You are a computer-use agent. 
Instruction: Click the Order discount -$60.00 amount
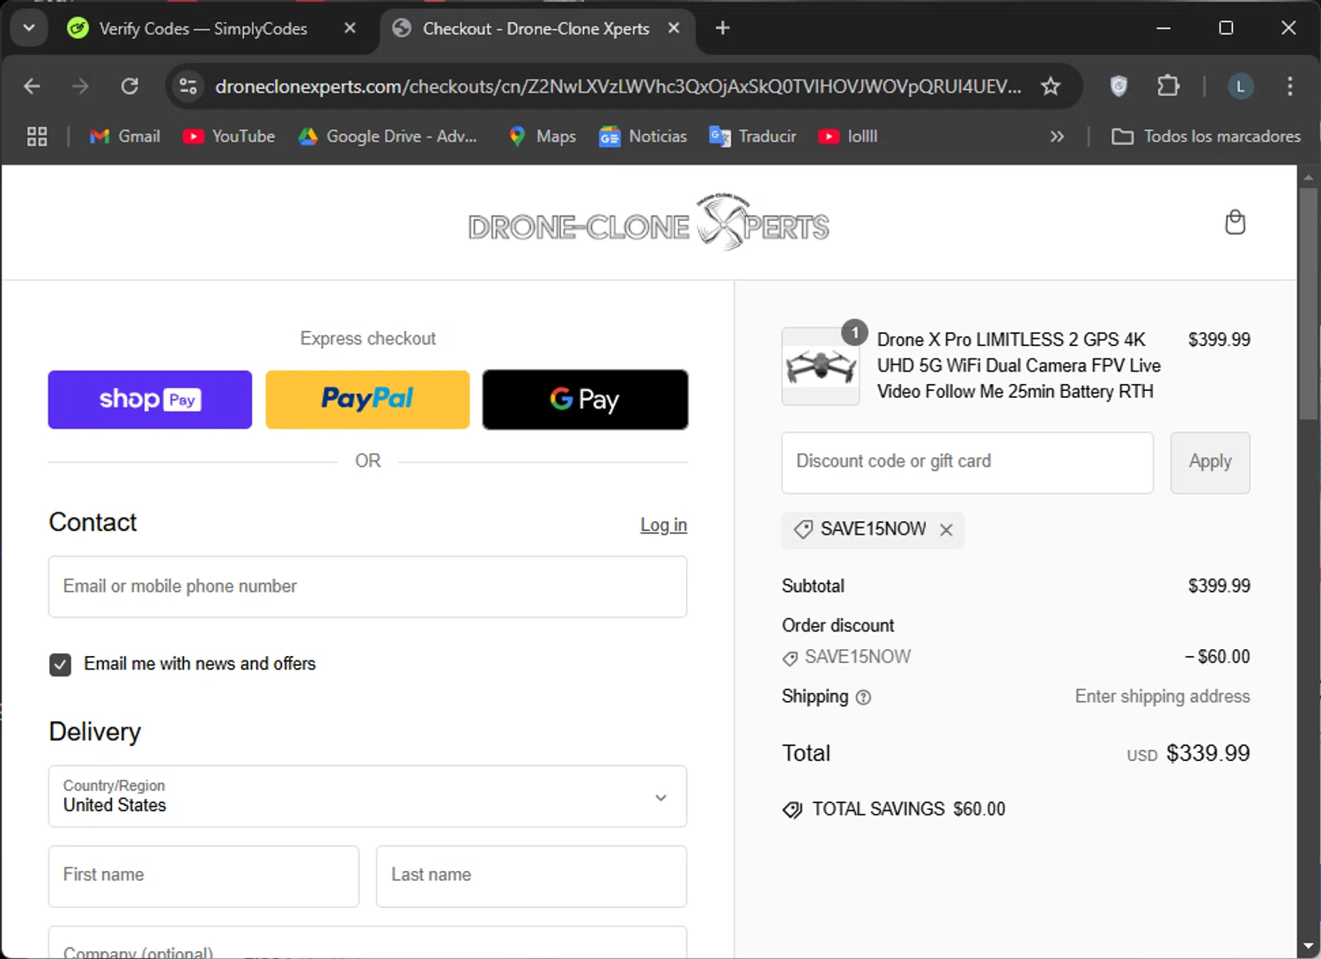(x=1217, y=657)
